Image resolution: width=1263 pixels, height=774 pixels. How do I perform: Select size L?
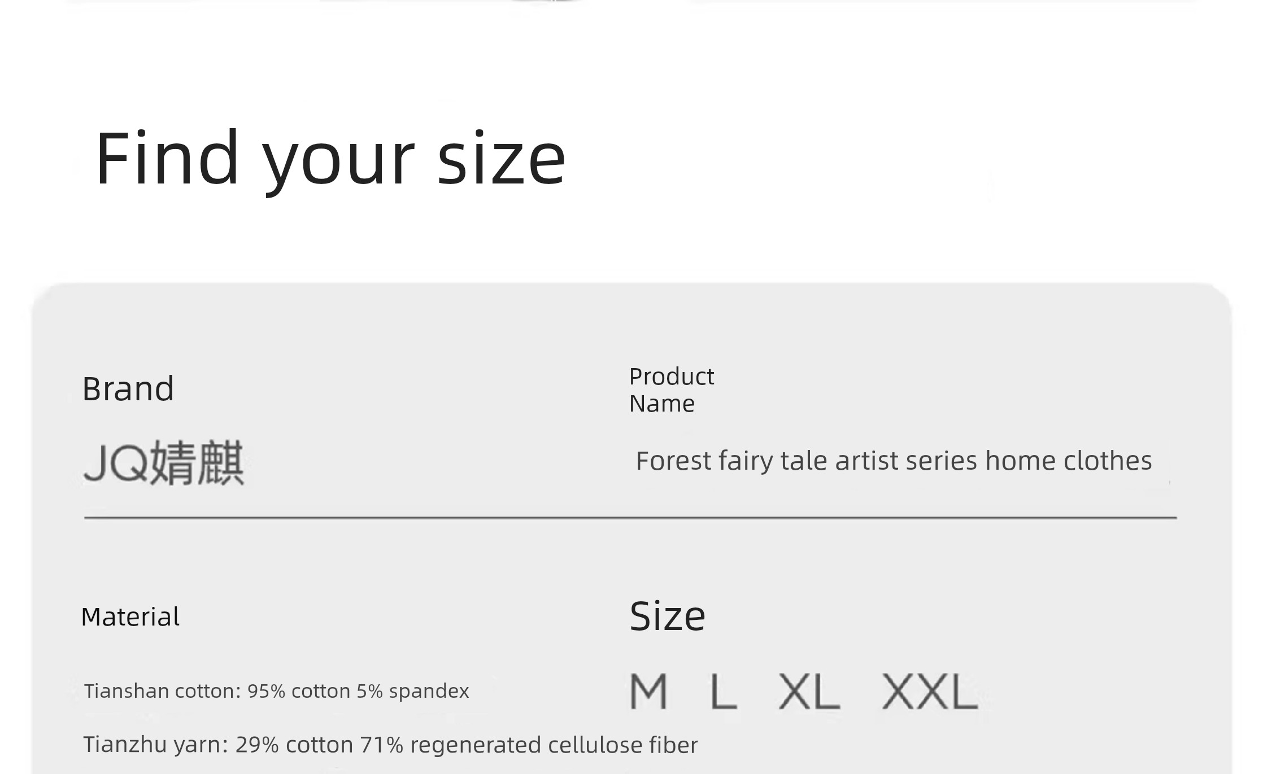tap(724, 690)
